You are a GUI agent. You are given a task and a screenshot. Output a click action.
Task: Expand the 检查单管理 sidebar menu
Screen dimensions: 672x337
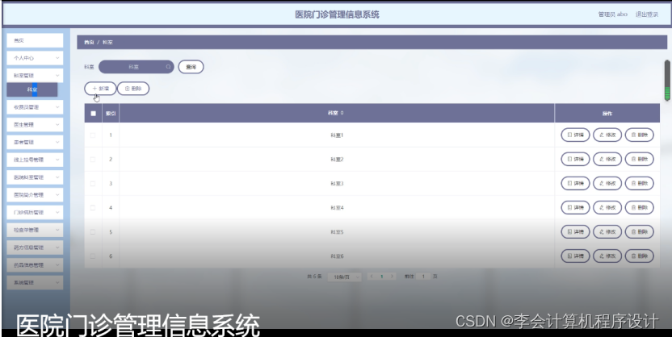[35, 230]
